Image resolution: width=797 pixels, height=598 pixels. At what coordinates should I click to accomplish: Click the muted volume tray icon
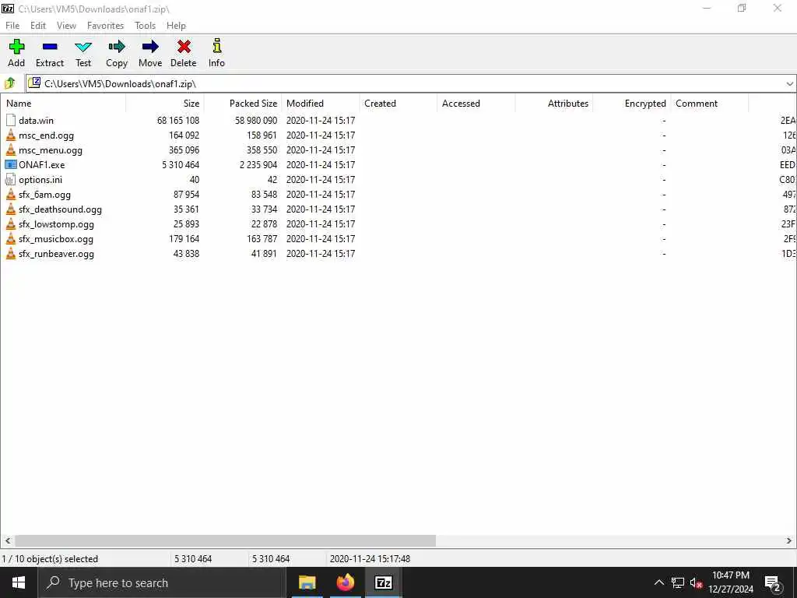(x=696, y=582)
